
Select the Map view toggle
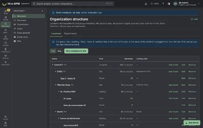(60, 51)
